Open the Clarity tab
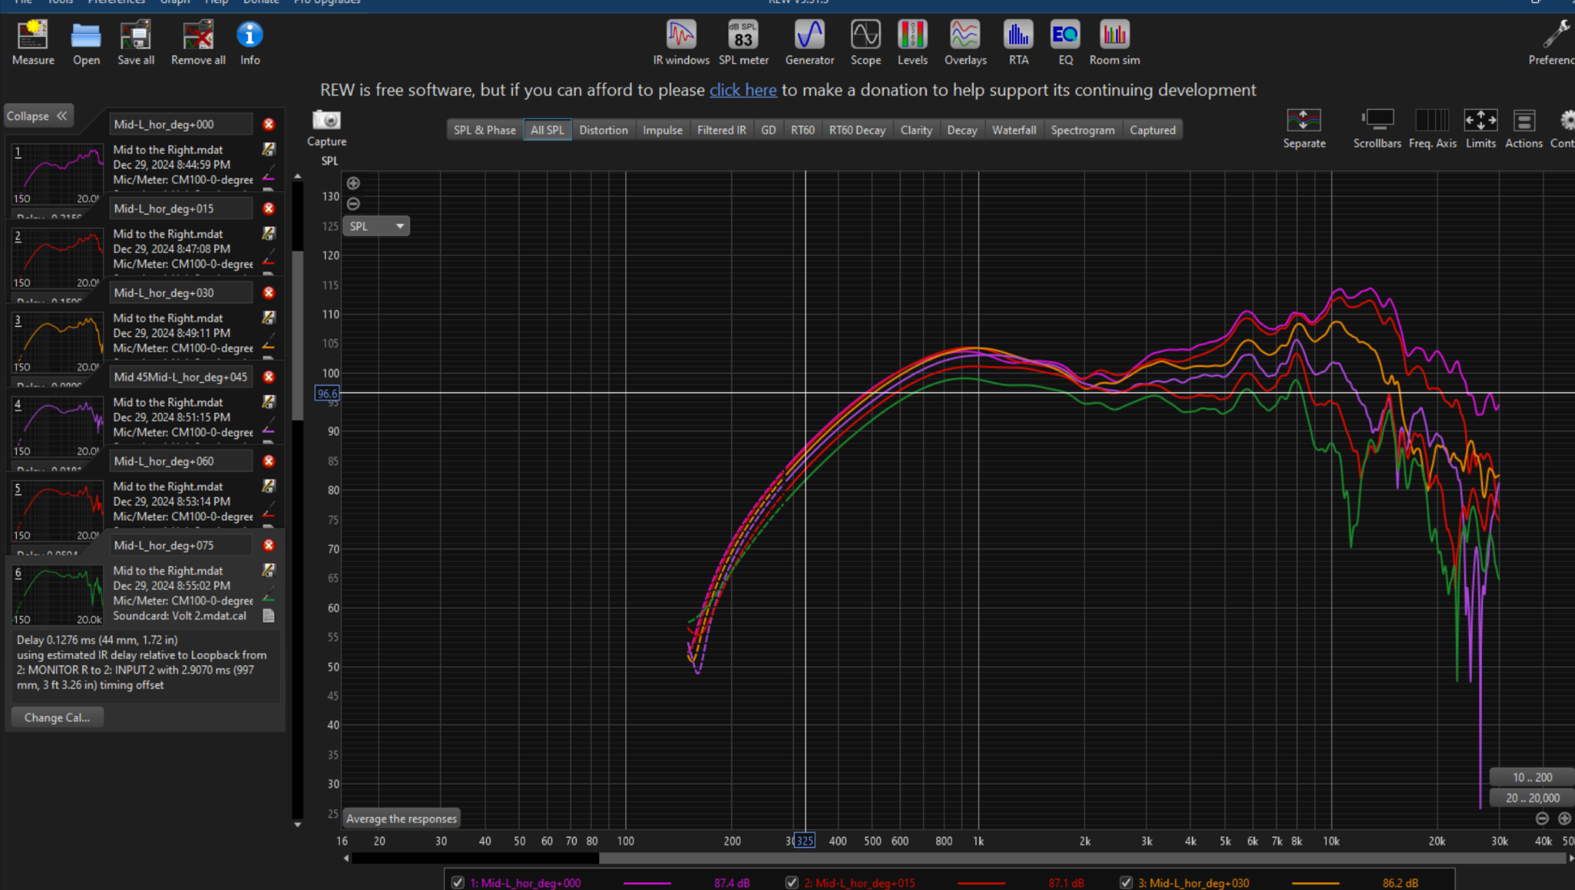The height and width of the screenshot is (890, 1575). 917,130
